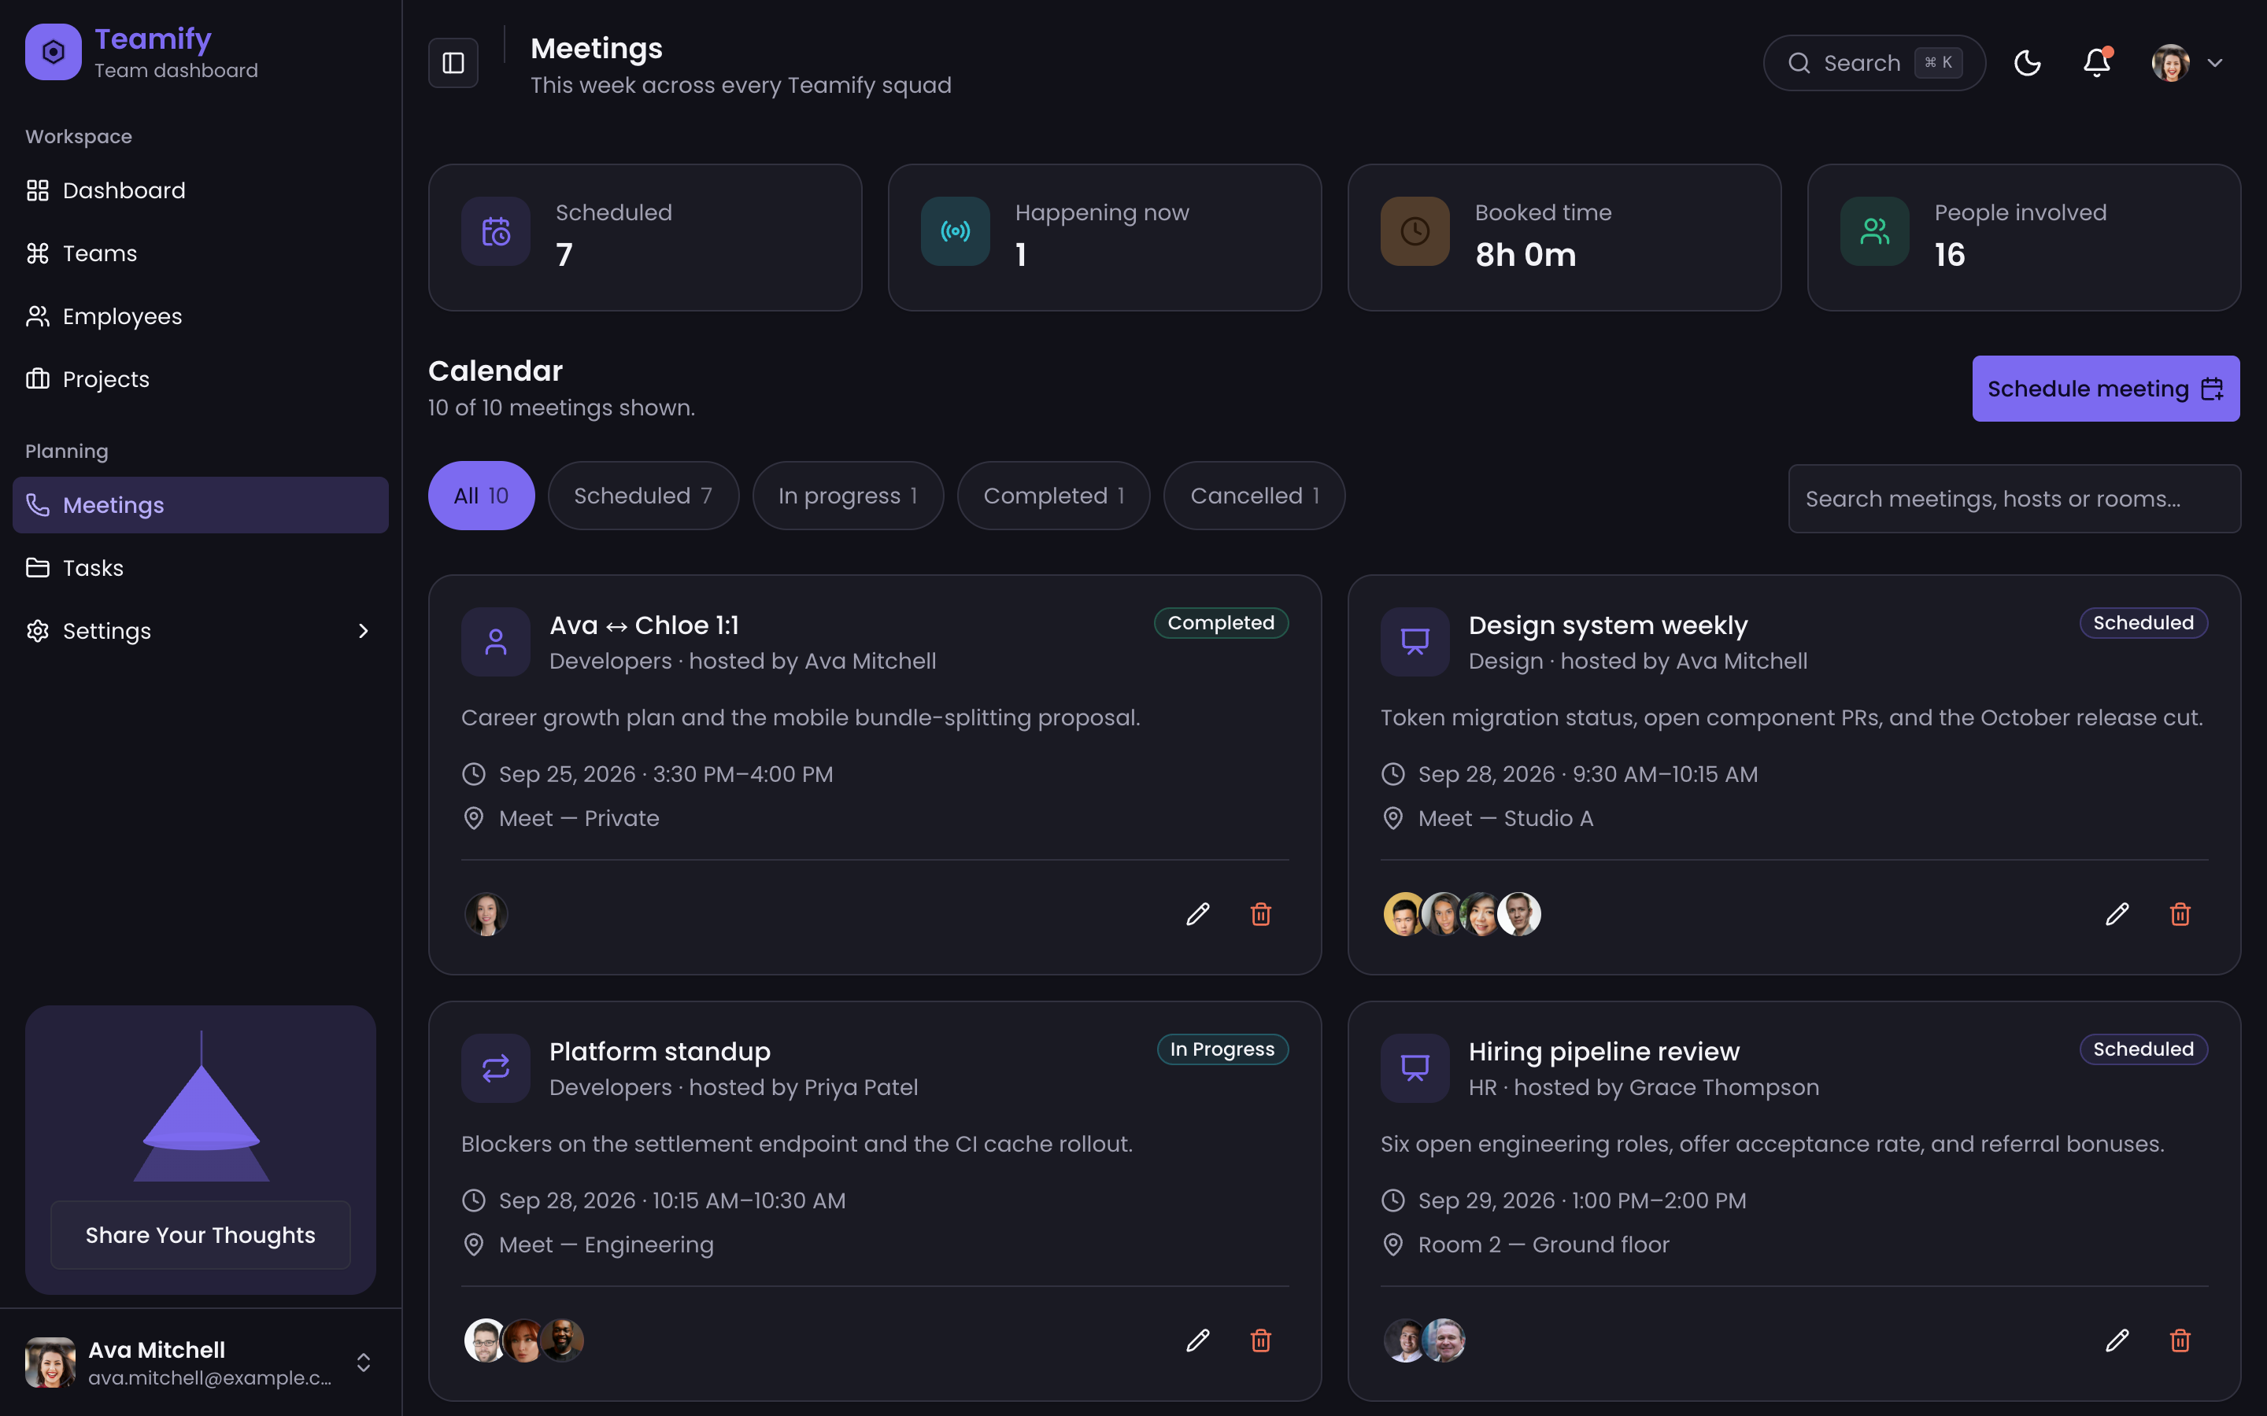Click the Happening now broadcast icon
2267x1416 pixels.
956,231
